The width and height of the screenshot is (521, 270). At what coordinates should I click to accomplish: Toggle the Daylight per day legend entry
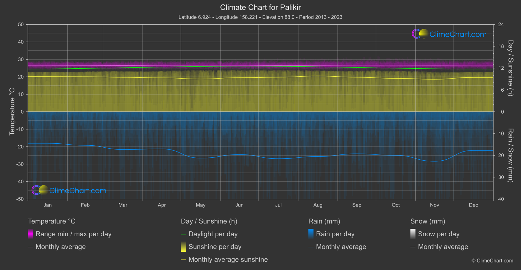(209, 234)
